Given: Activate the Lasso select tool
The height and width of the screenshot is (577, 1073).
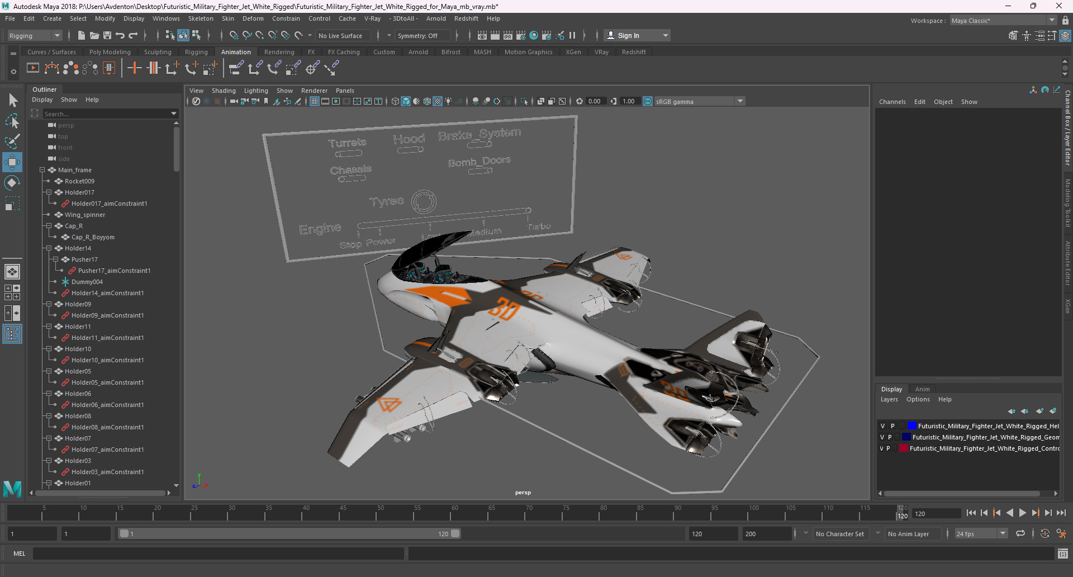Looking at the screenshot, I should [12, 121].
